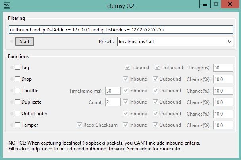Click the Throttle Chance(%) input field
This screenshot has width=241, height=160.
[223, 91]
